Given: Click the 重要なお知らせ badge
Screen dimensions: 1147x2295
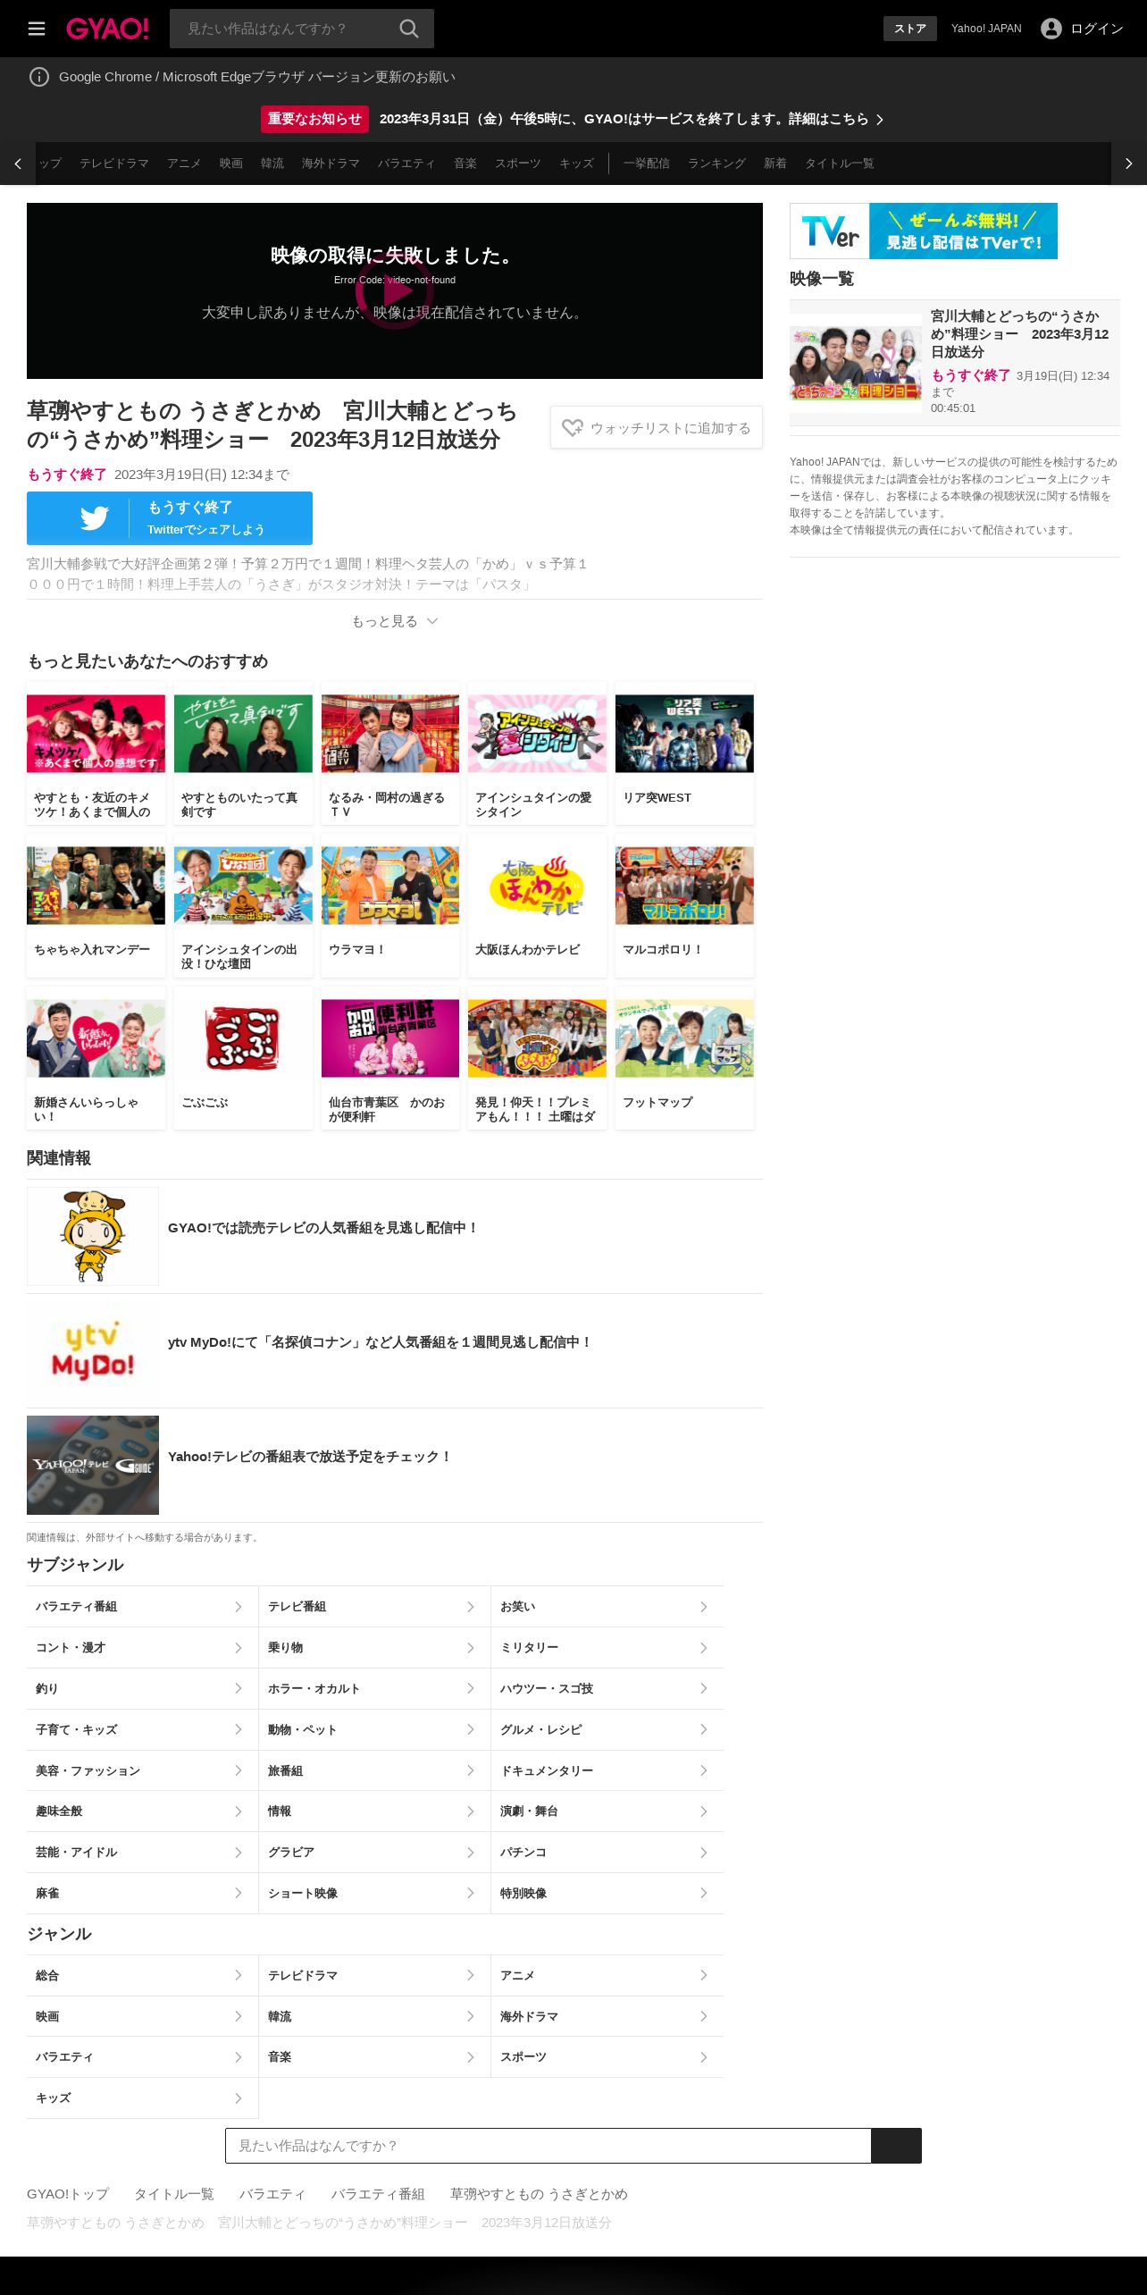Looking at the screenshot, I should click(x=314, y=119).
